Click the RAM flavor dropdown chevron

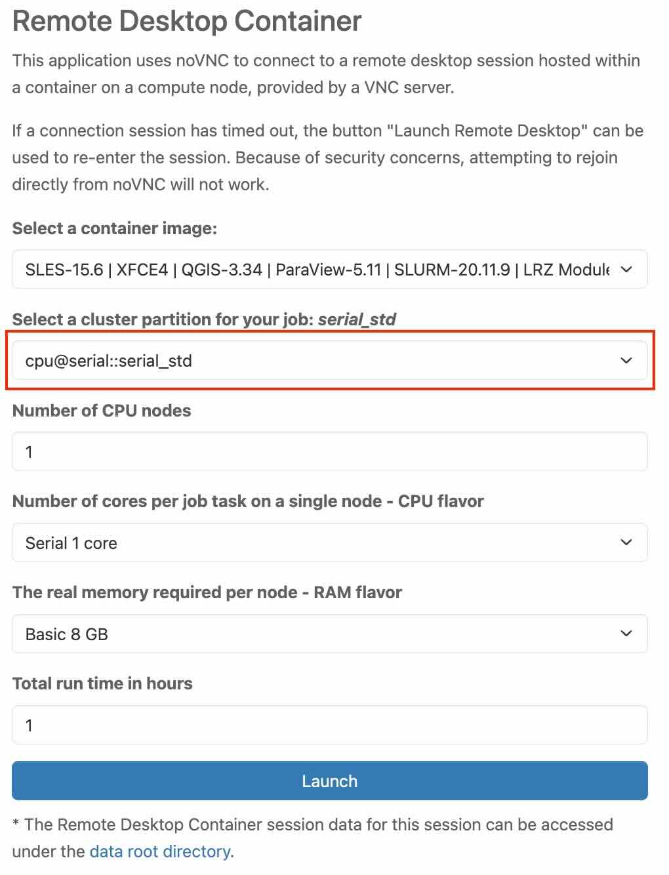click(x=626, y=634)
